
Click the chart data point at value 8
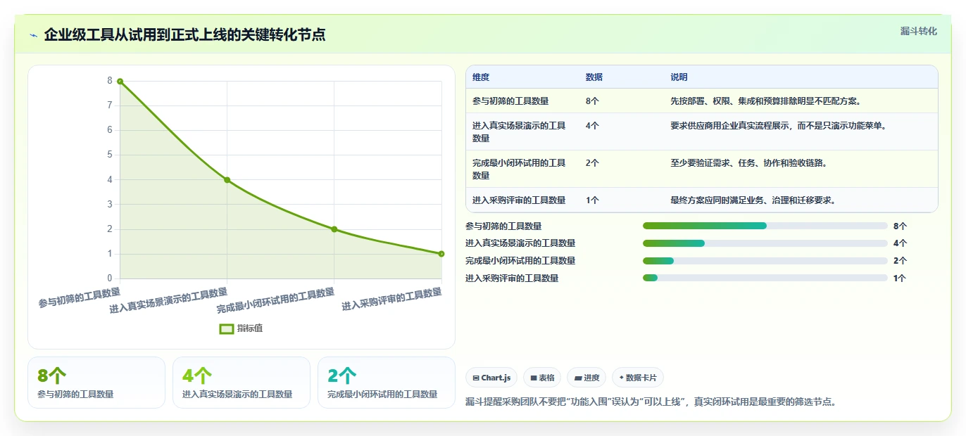click(x=120, y=82)
